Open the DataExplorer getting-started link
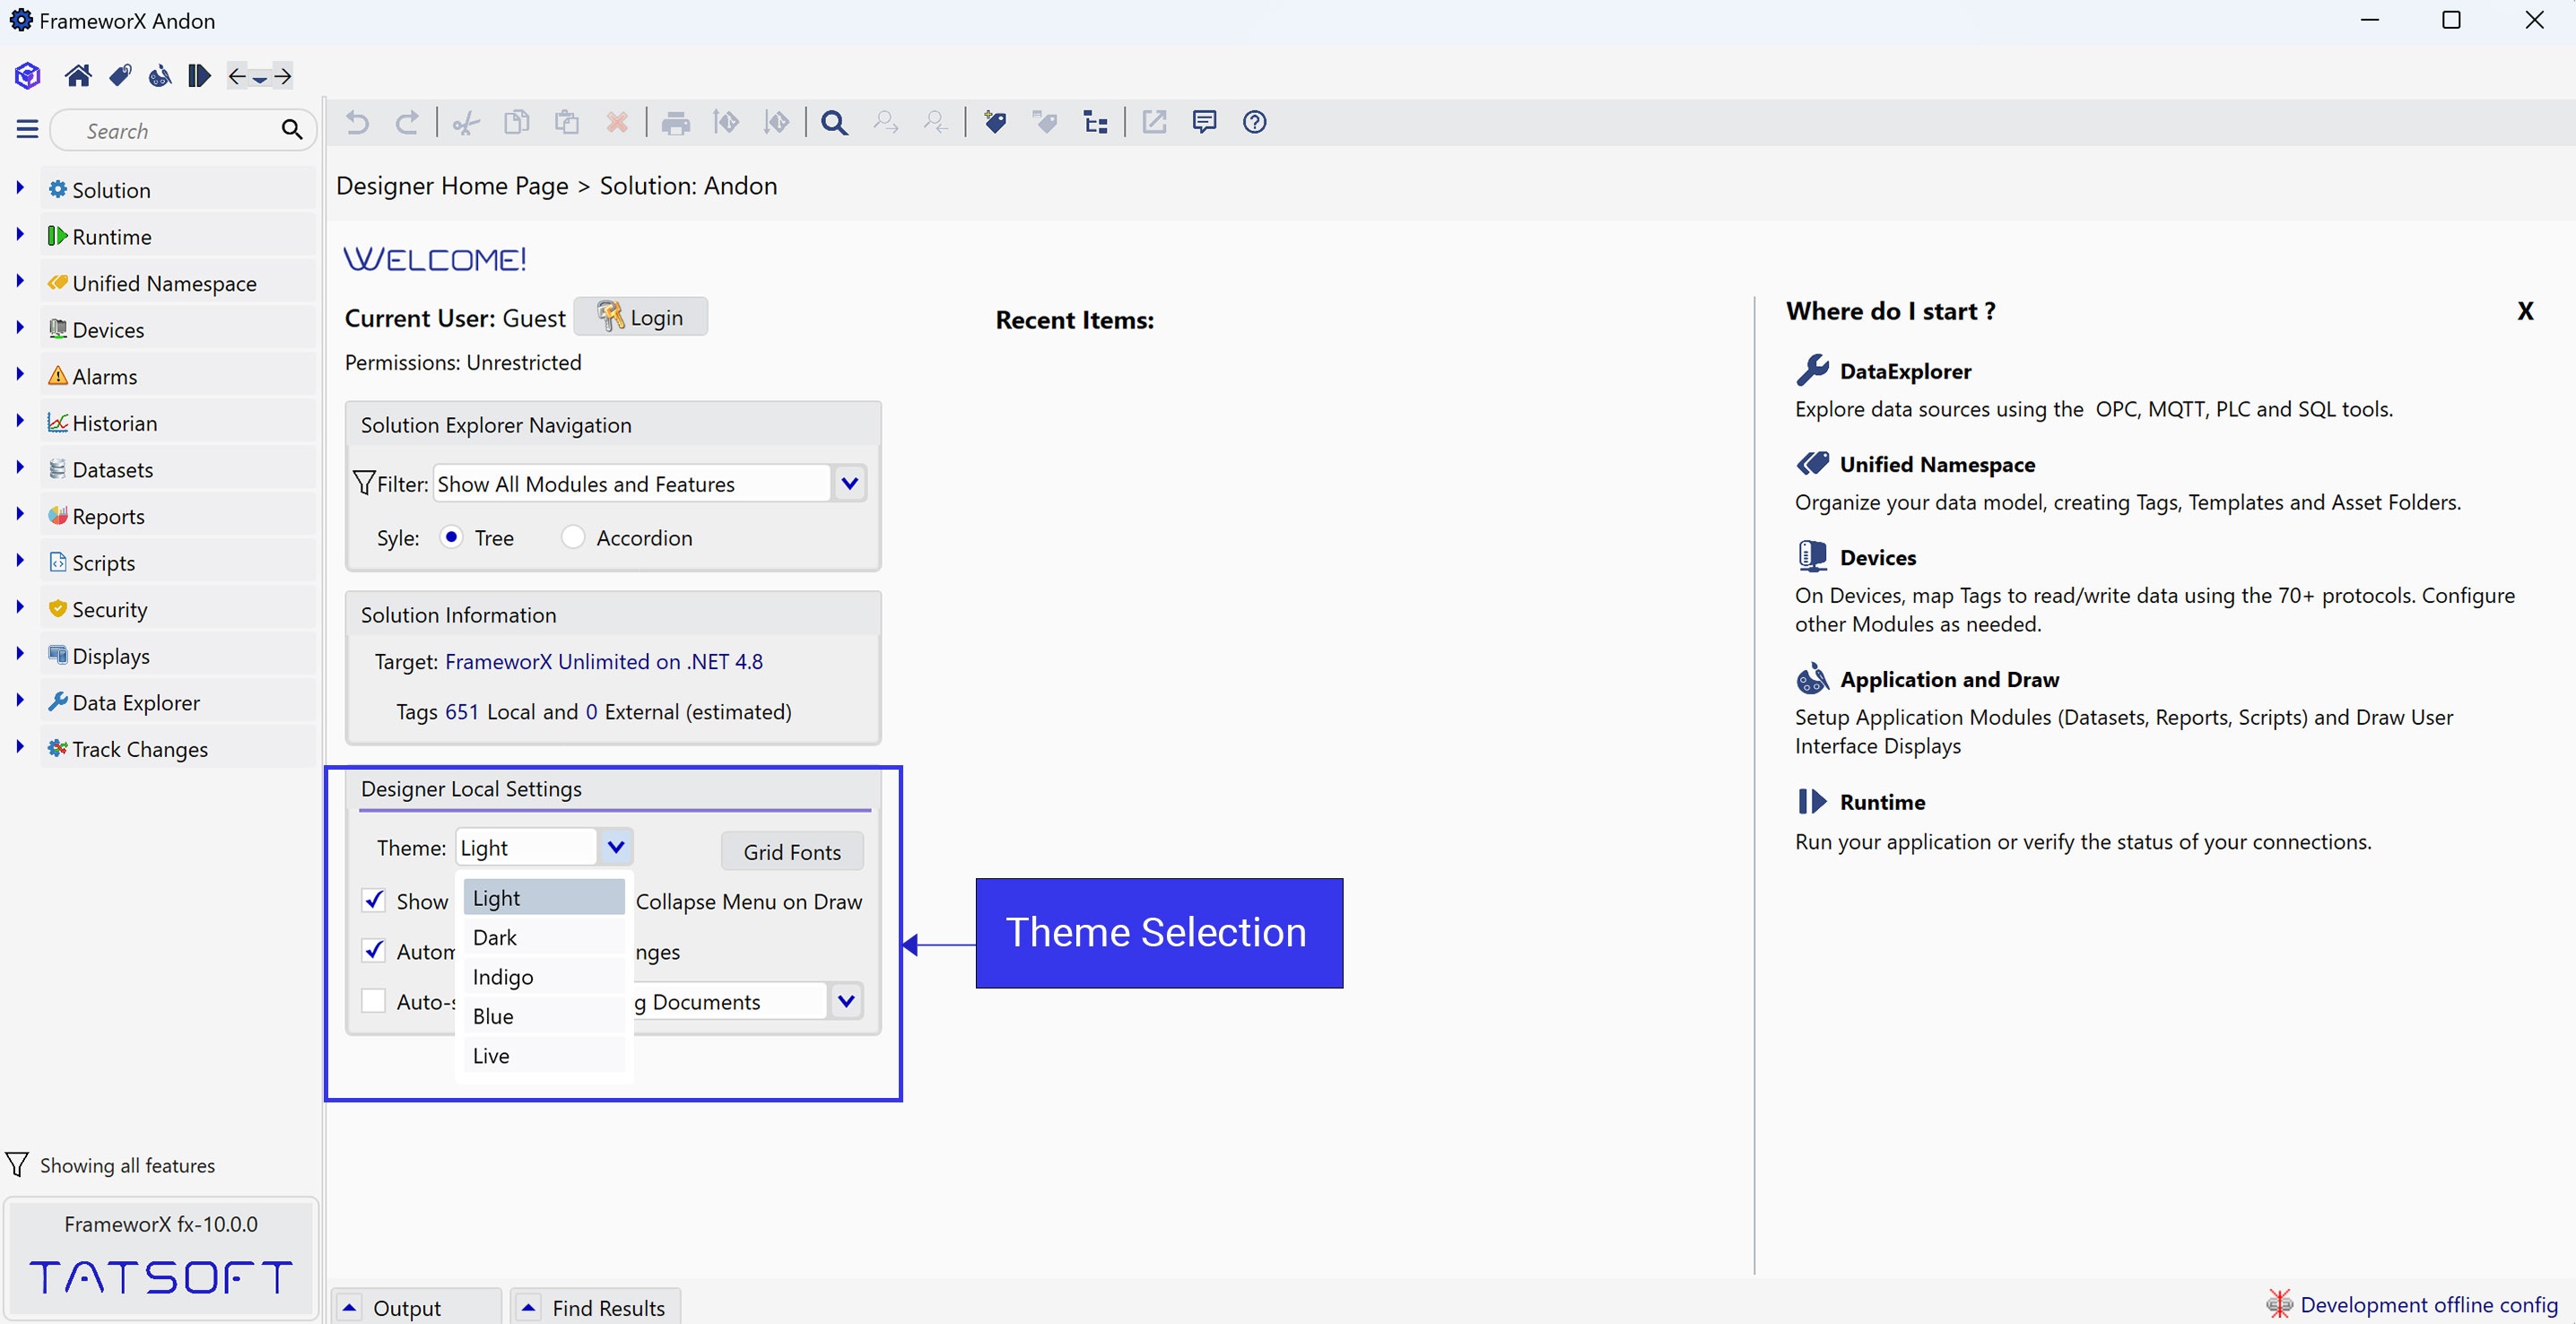 [1905, 371]
